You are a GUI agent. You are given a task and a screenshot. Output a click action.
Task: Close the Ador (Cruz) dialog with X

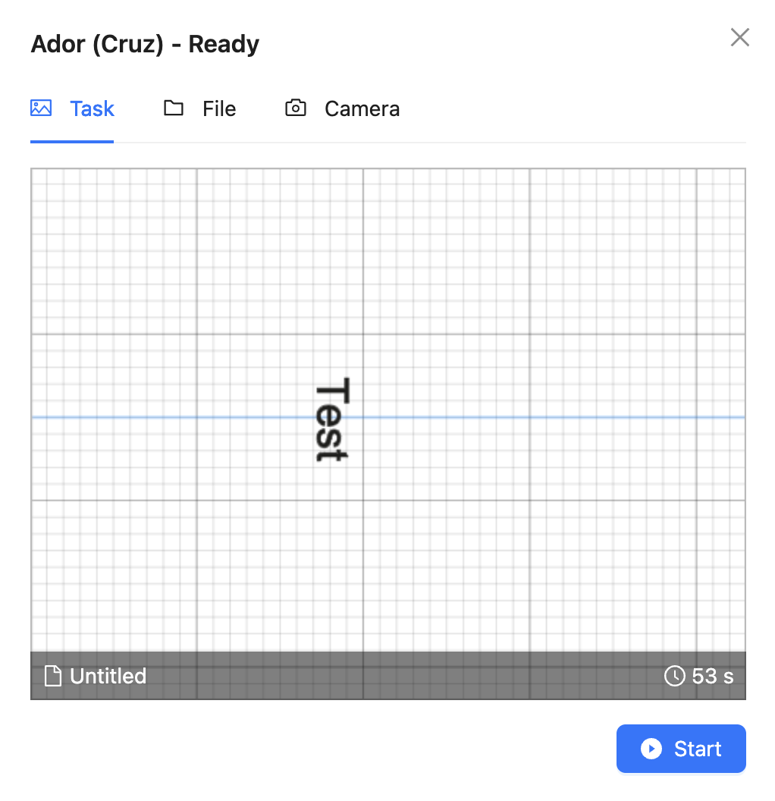pos(740,37)
